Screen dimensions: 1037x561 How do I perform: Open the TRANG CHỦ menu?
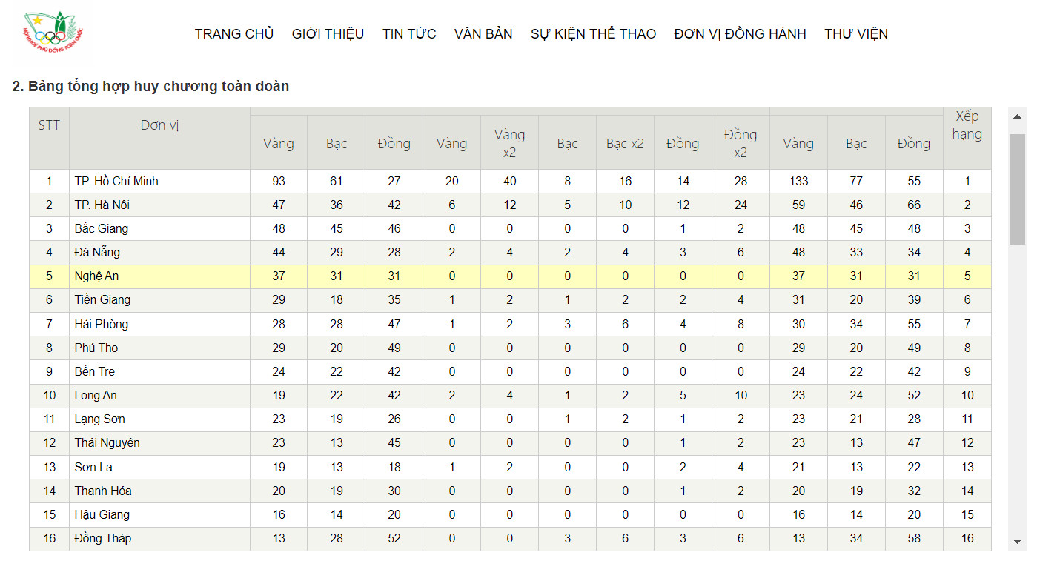pyautogui.click(x=234, y=34)
